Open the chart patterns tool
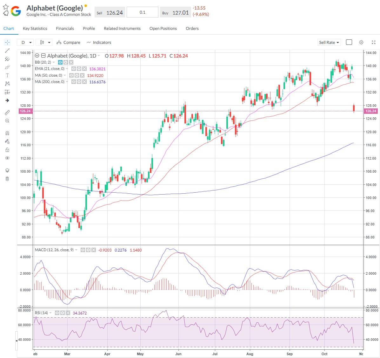 tap(7, 84)
